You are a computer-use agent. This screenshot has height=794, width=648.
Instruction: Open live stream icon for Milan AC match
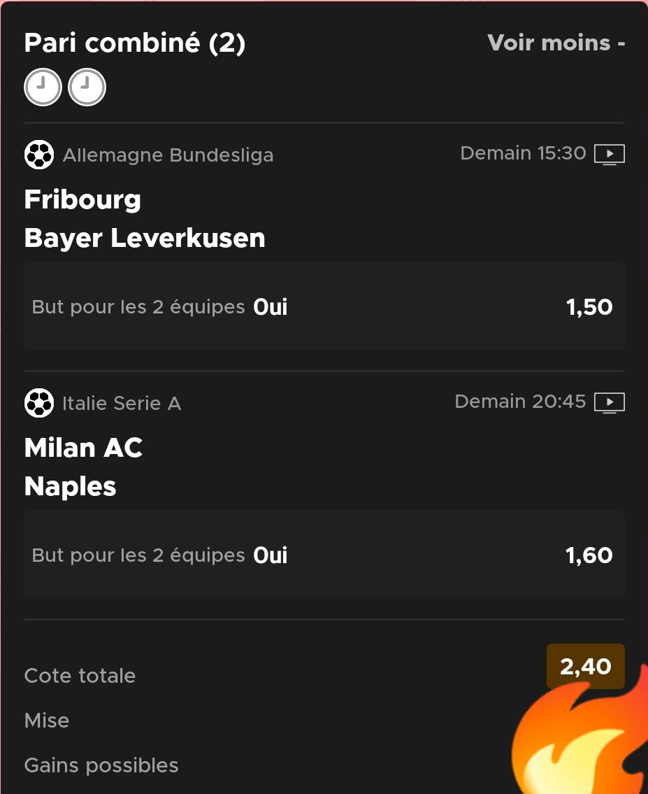coord(609,402)
